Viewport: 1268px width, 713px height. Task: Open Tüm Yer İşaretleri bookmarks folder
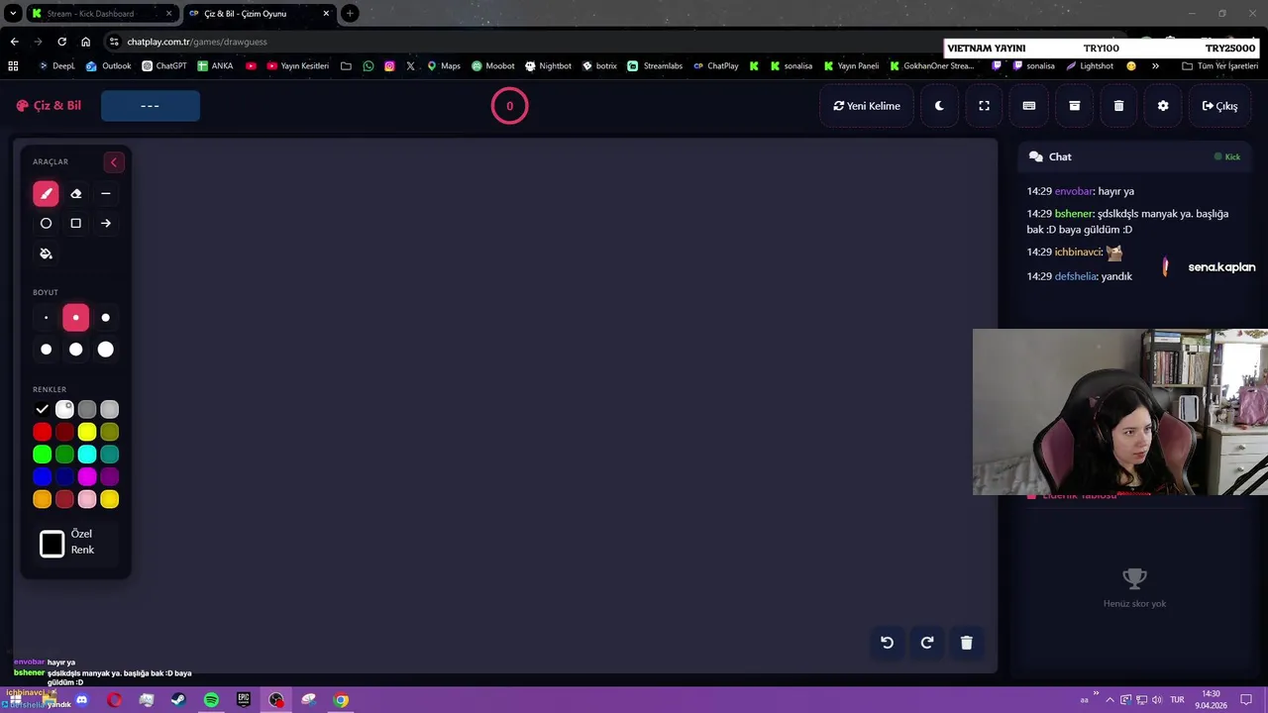pos(1219,66)
